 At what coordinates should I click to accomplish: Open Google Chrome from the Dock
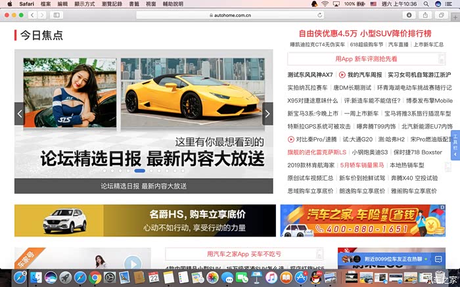pos(95,278)
